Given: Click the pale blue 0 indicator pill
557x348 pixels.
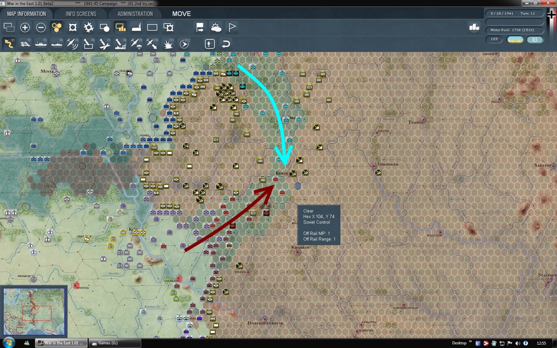Looking at the screenshot, I should point(535,39).
